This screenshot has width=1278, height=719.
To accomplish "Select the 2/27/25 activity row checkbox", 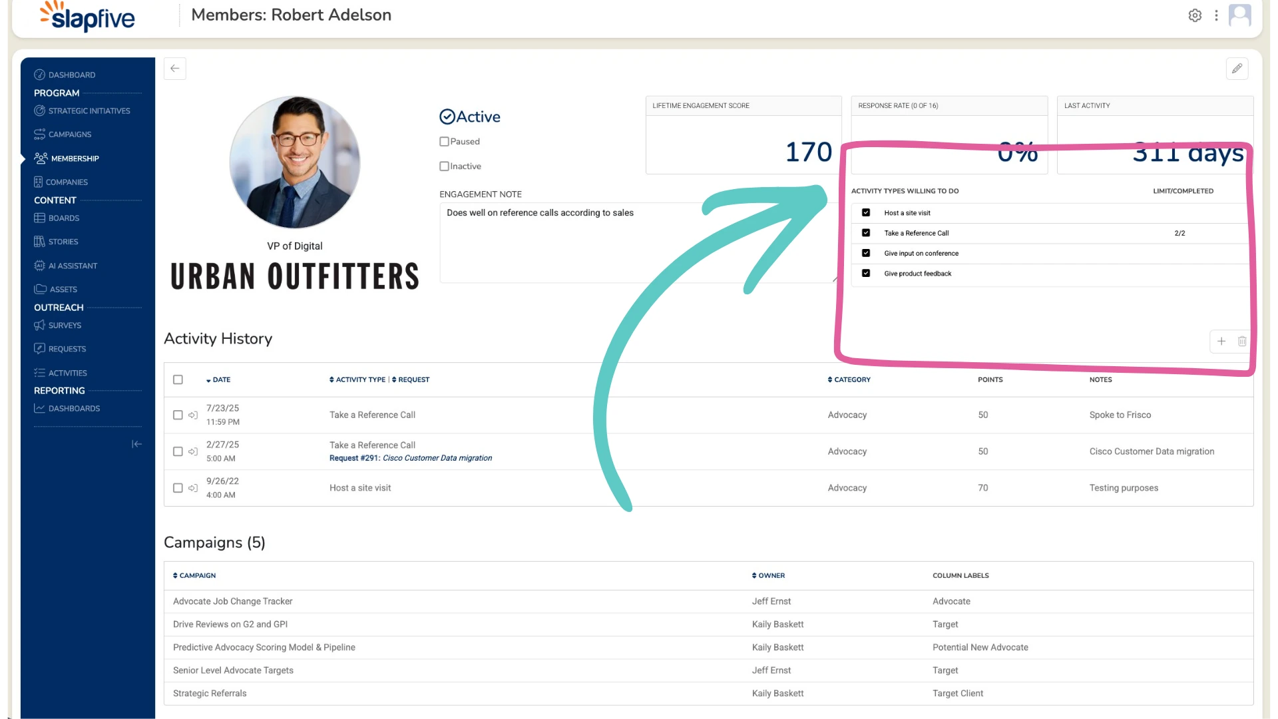I will 178,451.
